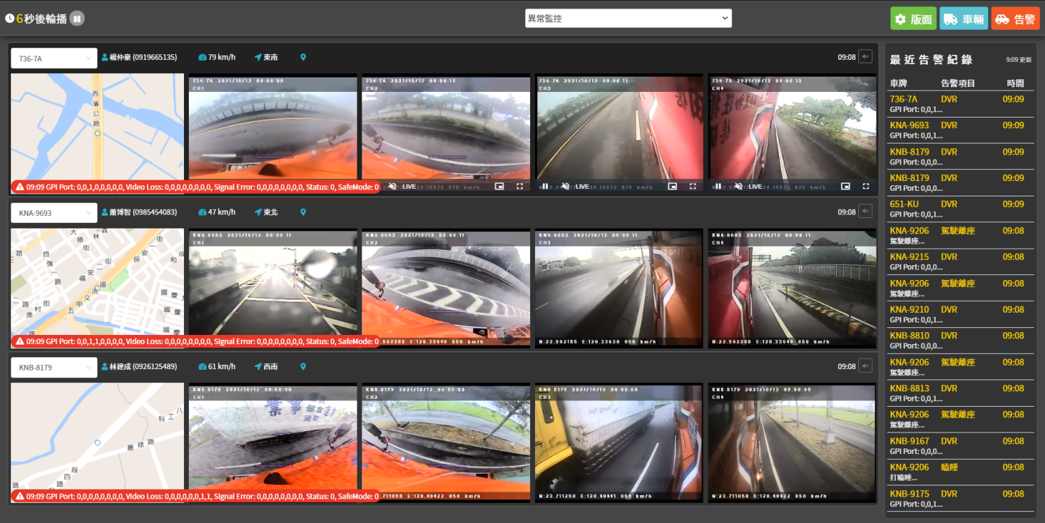Expand the KNB-8179 vehicle selector
Viewport: 1045px width, 523px height.
(54, 367)
